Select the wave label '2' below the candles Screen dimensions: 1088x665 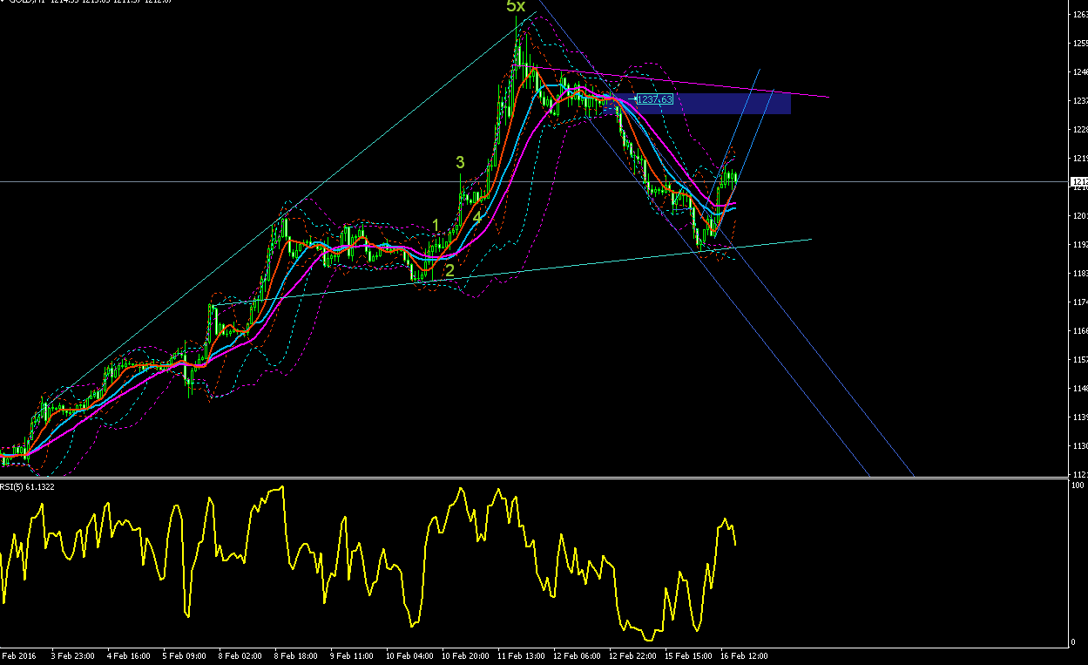449,270
